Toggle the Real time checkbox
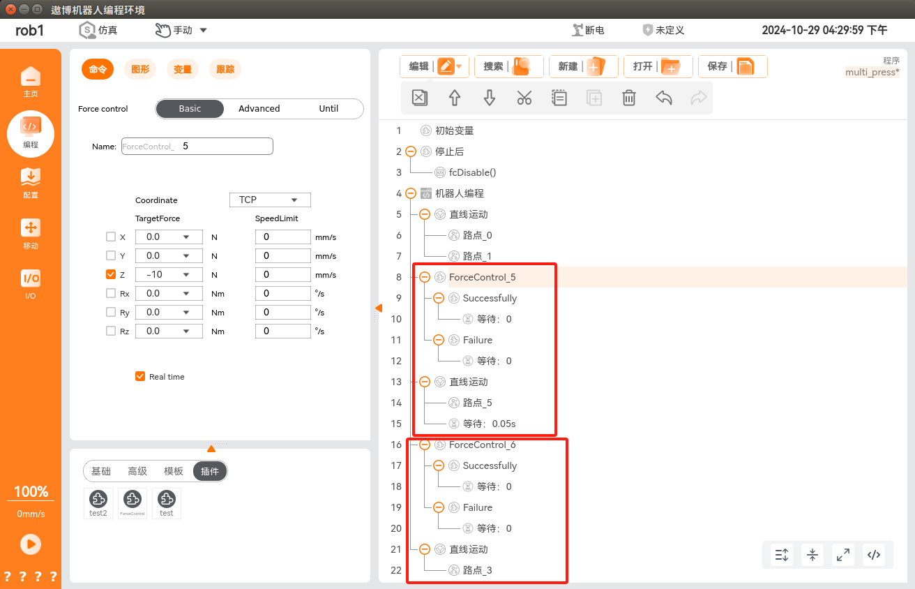 [x=140, y=377]
